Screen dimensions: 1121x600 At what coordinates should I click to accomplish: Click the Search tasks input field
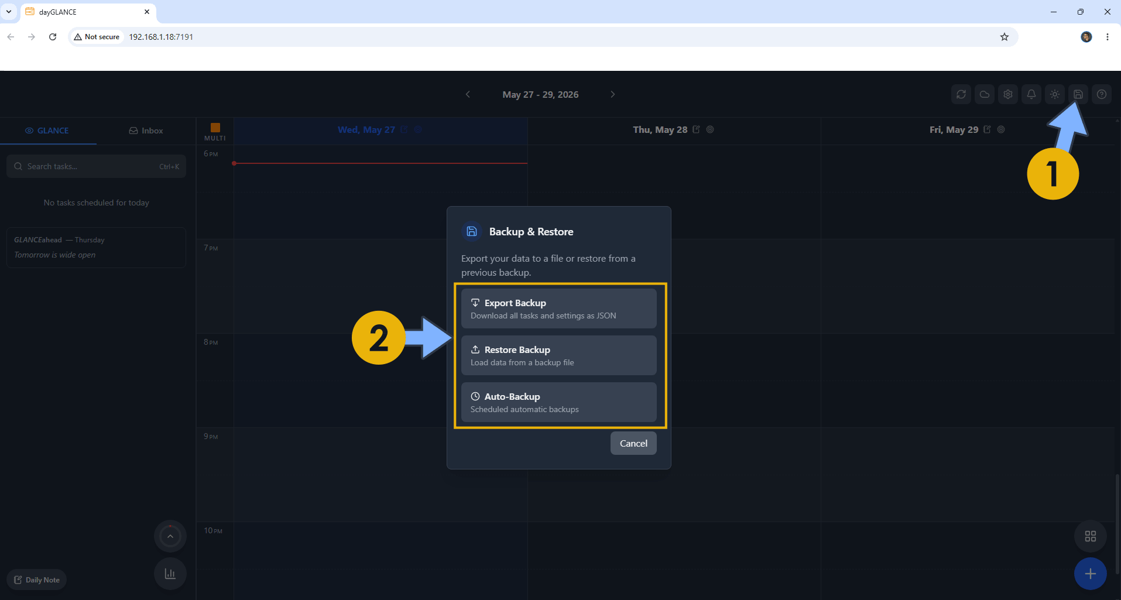click(x=96, y=166)
